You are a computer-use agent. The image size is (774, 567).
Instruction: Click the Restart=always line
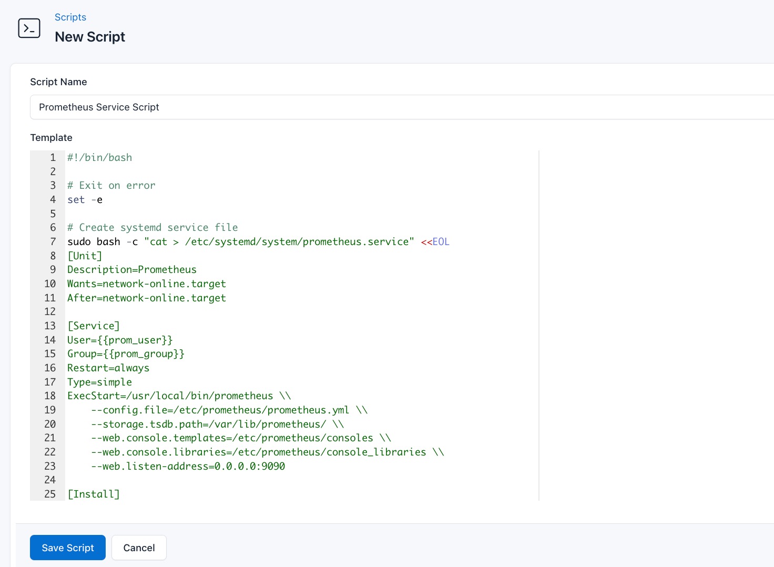coord(108,368)
